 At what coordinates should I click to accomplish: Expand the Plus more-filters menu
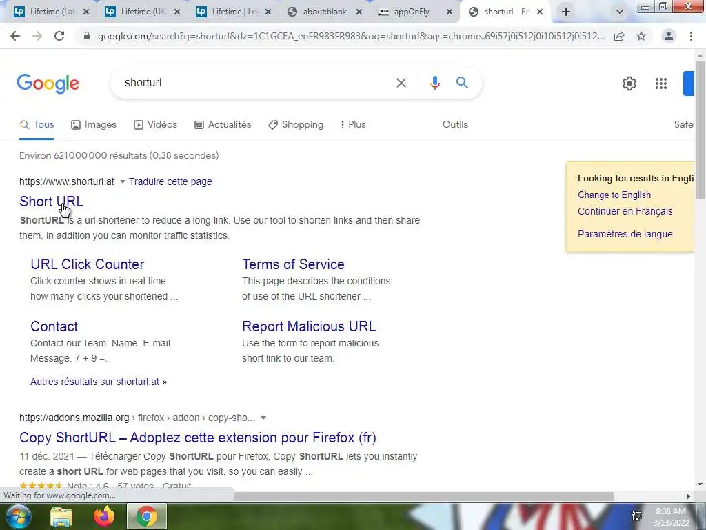click(353, 125)
